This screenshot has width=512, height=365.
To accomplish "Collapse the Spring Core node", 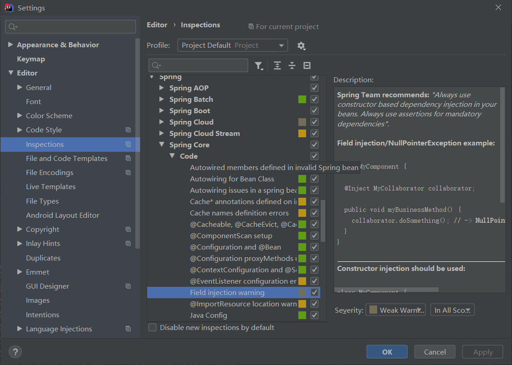I will coord(162,145).
